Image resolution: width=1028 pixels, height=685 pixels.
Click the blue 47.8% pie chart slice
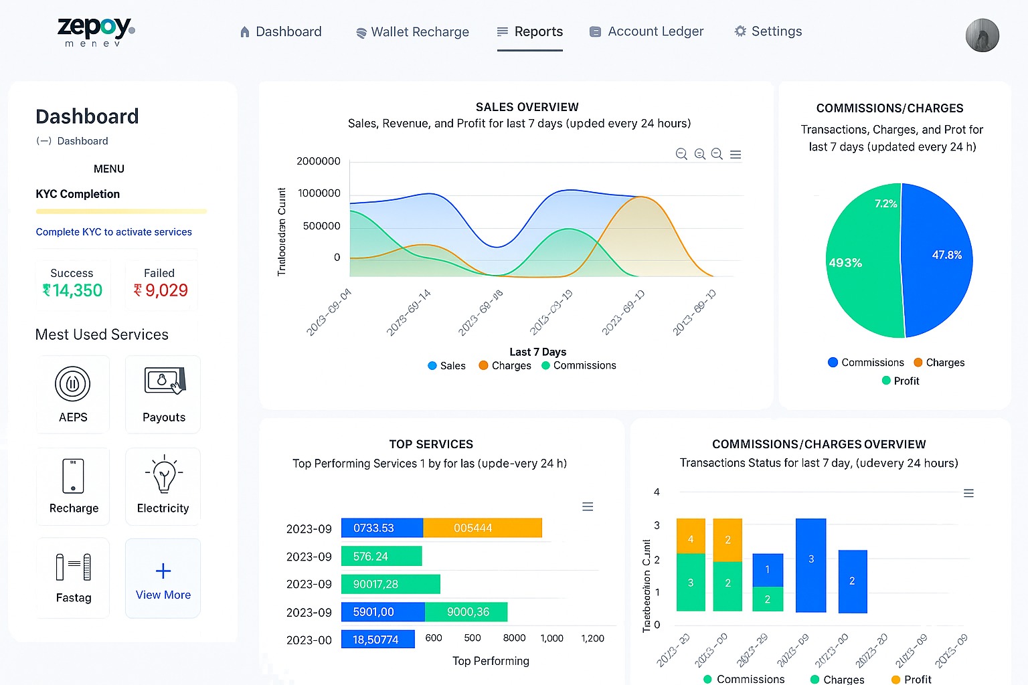point(937,261)
